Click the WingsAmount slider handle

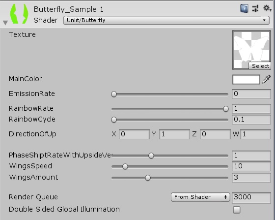[x=148, y=178]
